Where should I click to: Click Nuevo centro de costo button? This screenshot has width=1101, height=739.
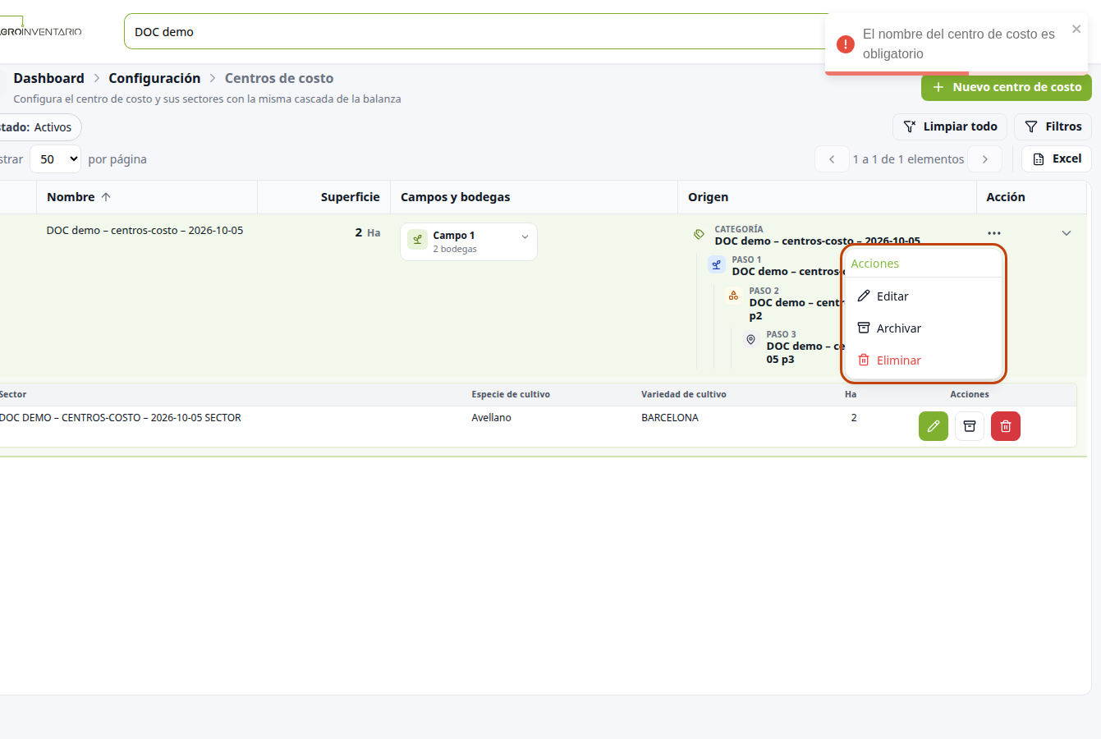pos(1007,87)
